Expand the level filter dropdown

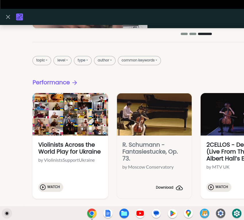[x=62, y=61]
